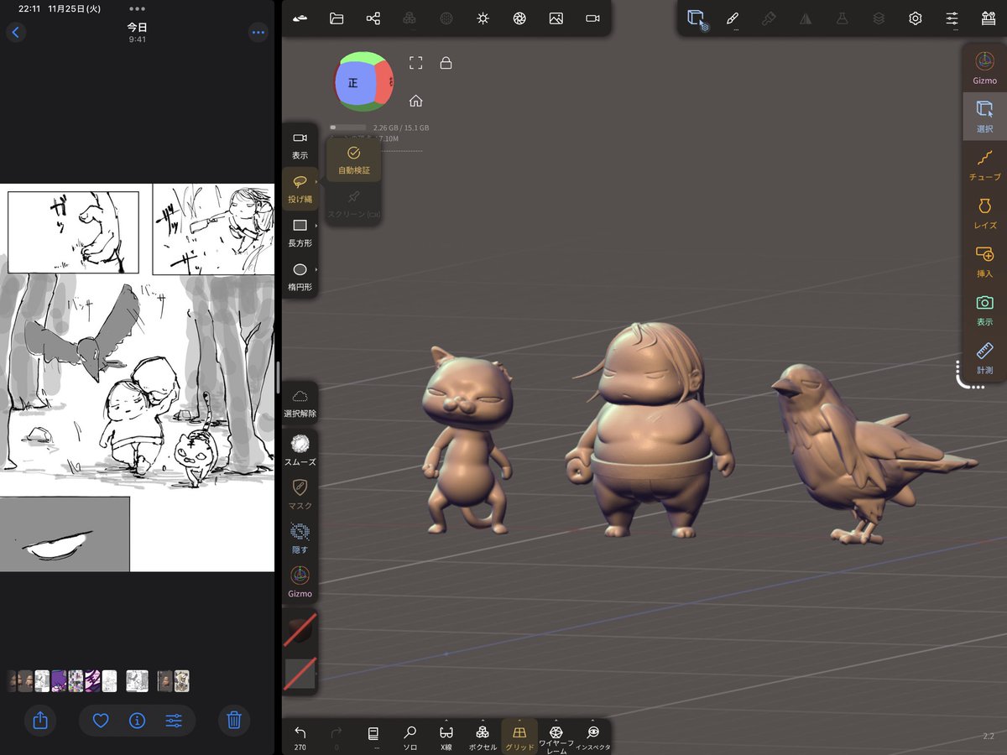Open the Scene hierarchy menu icon
1007x755 pixels.
click(373, 18)
